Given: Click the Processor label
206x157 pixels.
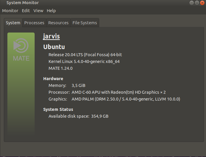Looking at the screenshot, I should [59, 92].
